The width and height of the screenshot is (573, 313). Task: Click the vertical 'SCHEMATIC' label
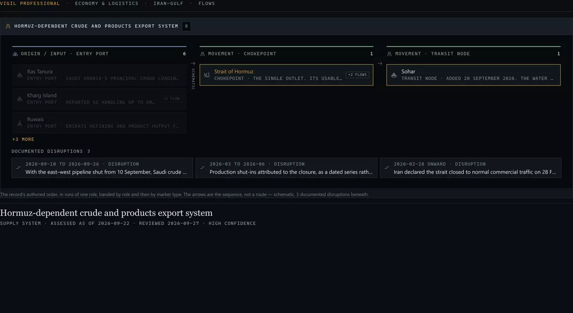point(193,79)
